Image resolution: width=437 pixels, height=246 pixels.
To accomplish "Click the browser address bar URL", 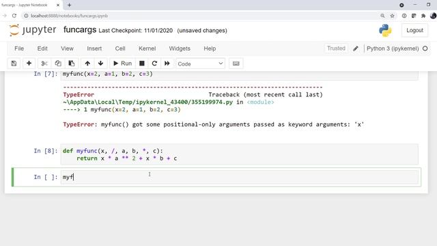I will pos(69,16).
